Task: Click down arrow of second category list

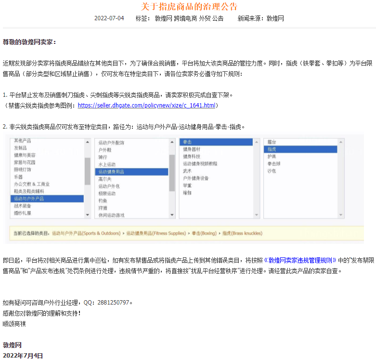Action: (172, 215)
